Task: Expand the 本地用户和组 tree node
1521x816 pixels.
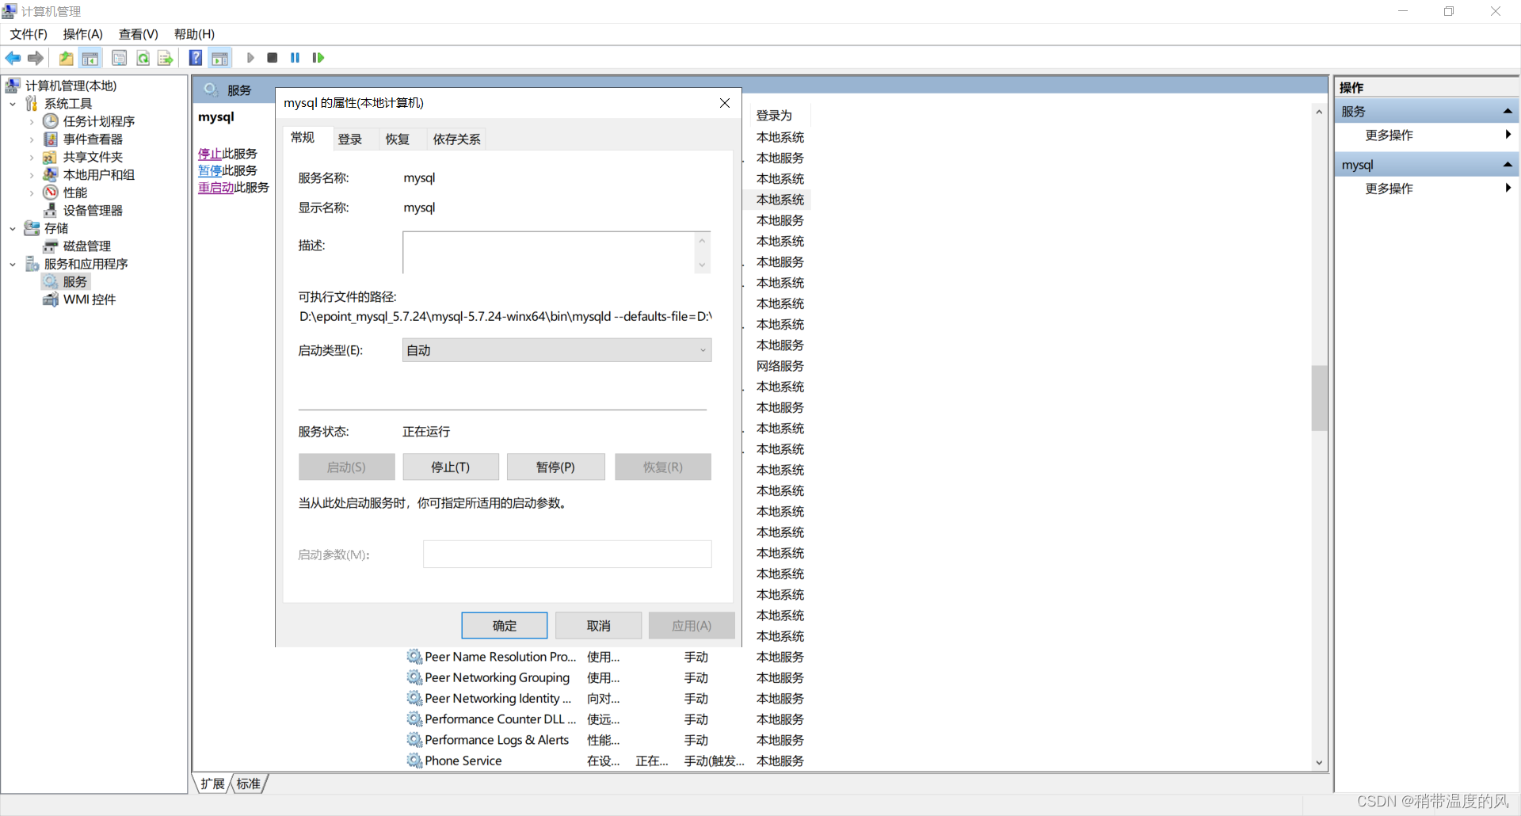Action: [x=32, y=175]
